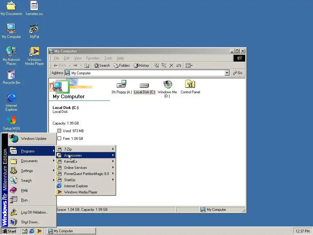The image size is (313, 235).
Task: Expand 7-Zip program folder
Action: [x=86, y=149]
